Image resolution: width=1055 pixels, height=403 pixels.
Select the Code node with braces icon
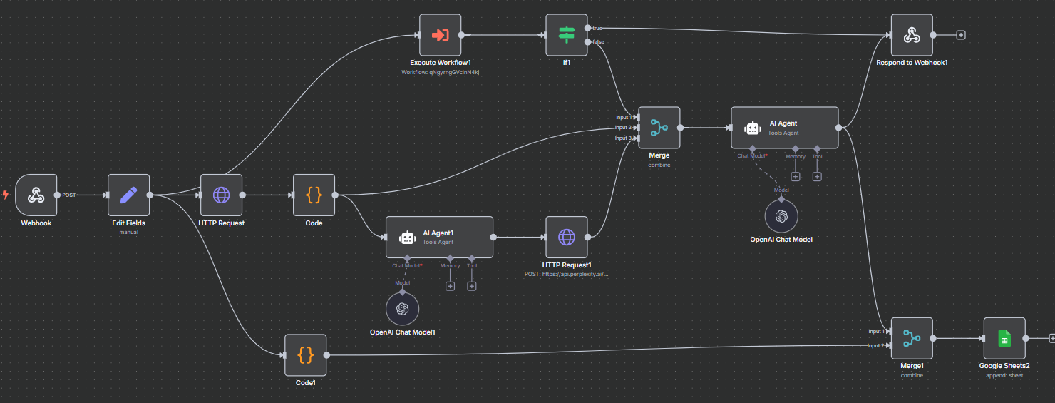pos(314,195)
